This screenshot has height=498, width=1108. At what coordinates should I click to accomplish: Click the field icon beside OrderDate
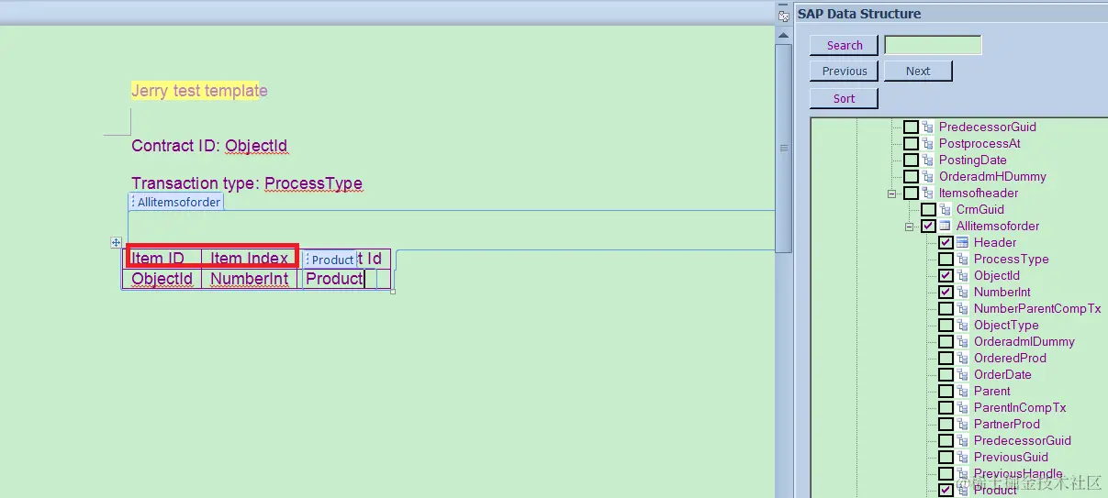point(963,374)
